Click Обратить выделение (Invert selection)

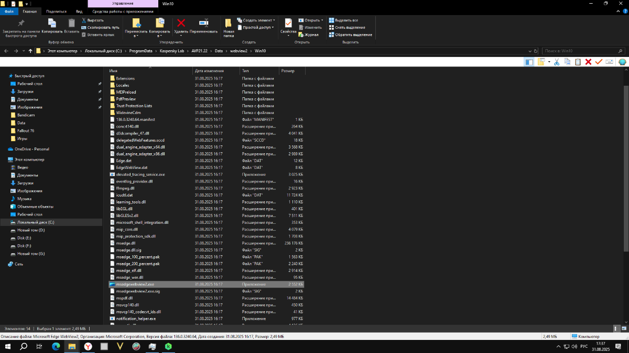(x=350, y=35)
